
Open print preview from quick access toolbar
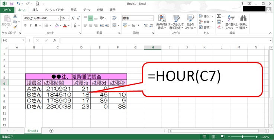click(x=38, y=3)
